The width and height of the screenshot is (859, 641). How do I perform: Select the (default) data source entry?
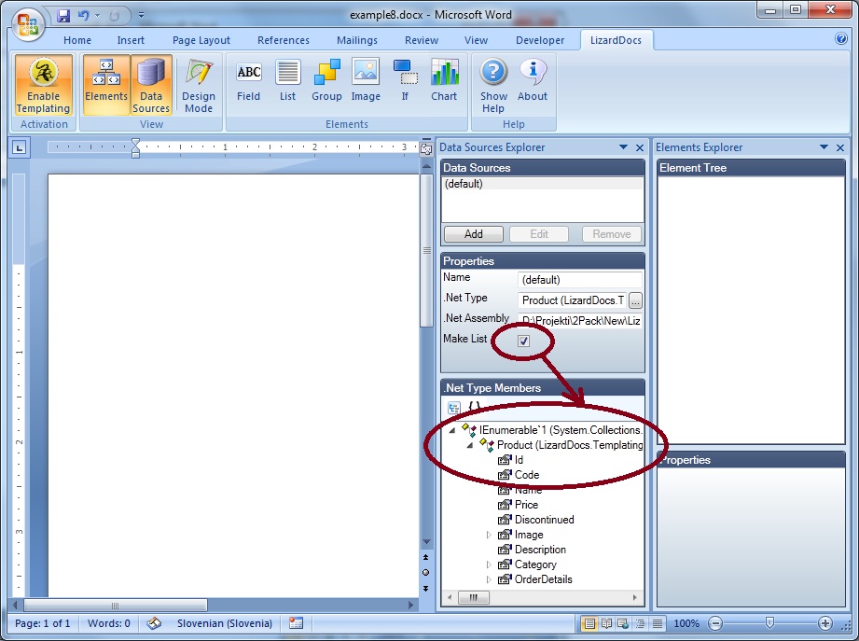pos(542,184)
